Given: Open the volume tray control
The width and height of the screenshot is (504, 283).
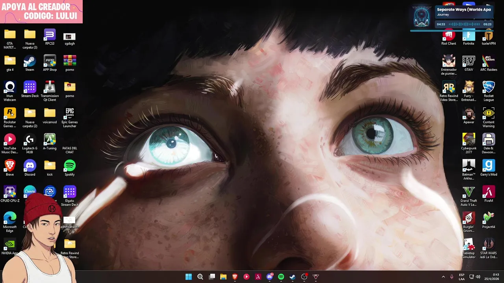Looking at the screenshot, I should (x=478, y=277).
